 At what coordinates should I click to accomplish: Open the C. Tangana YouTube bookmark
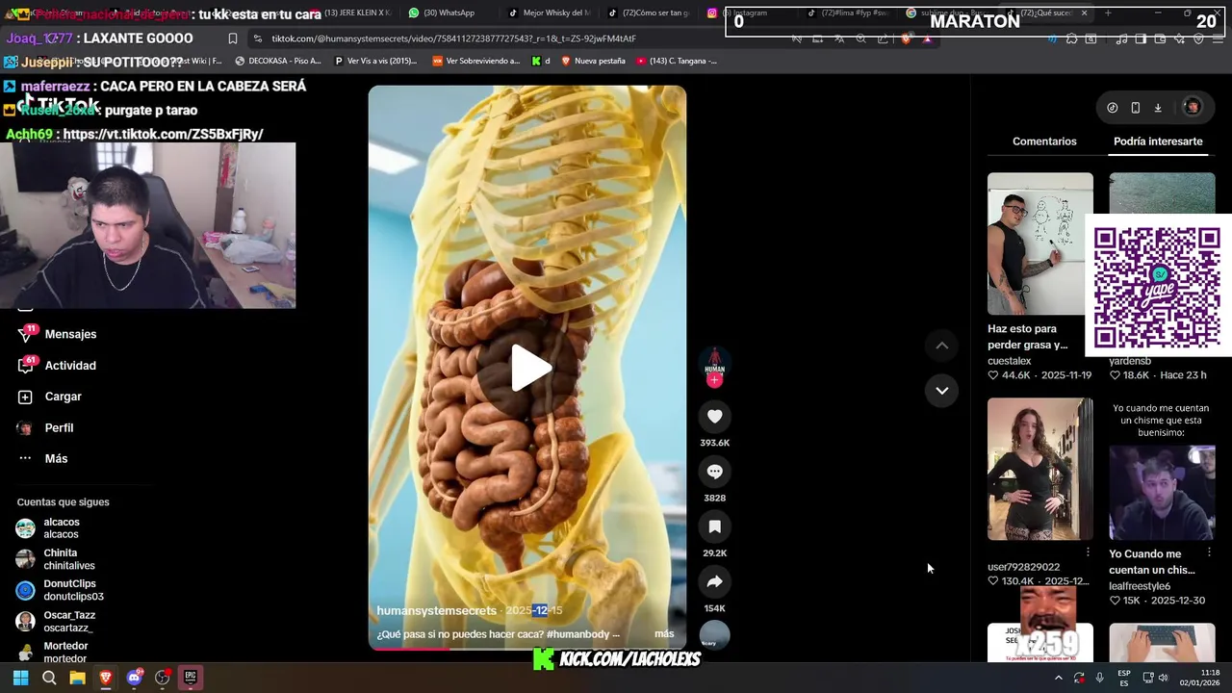[677, 61]
